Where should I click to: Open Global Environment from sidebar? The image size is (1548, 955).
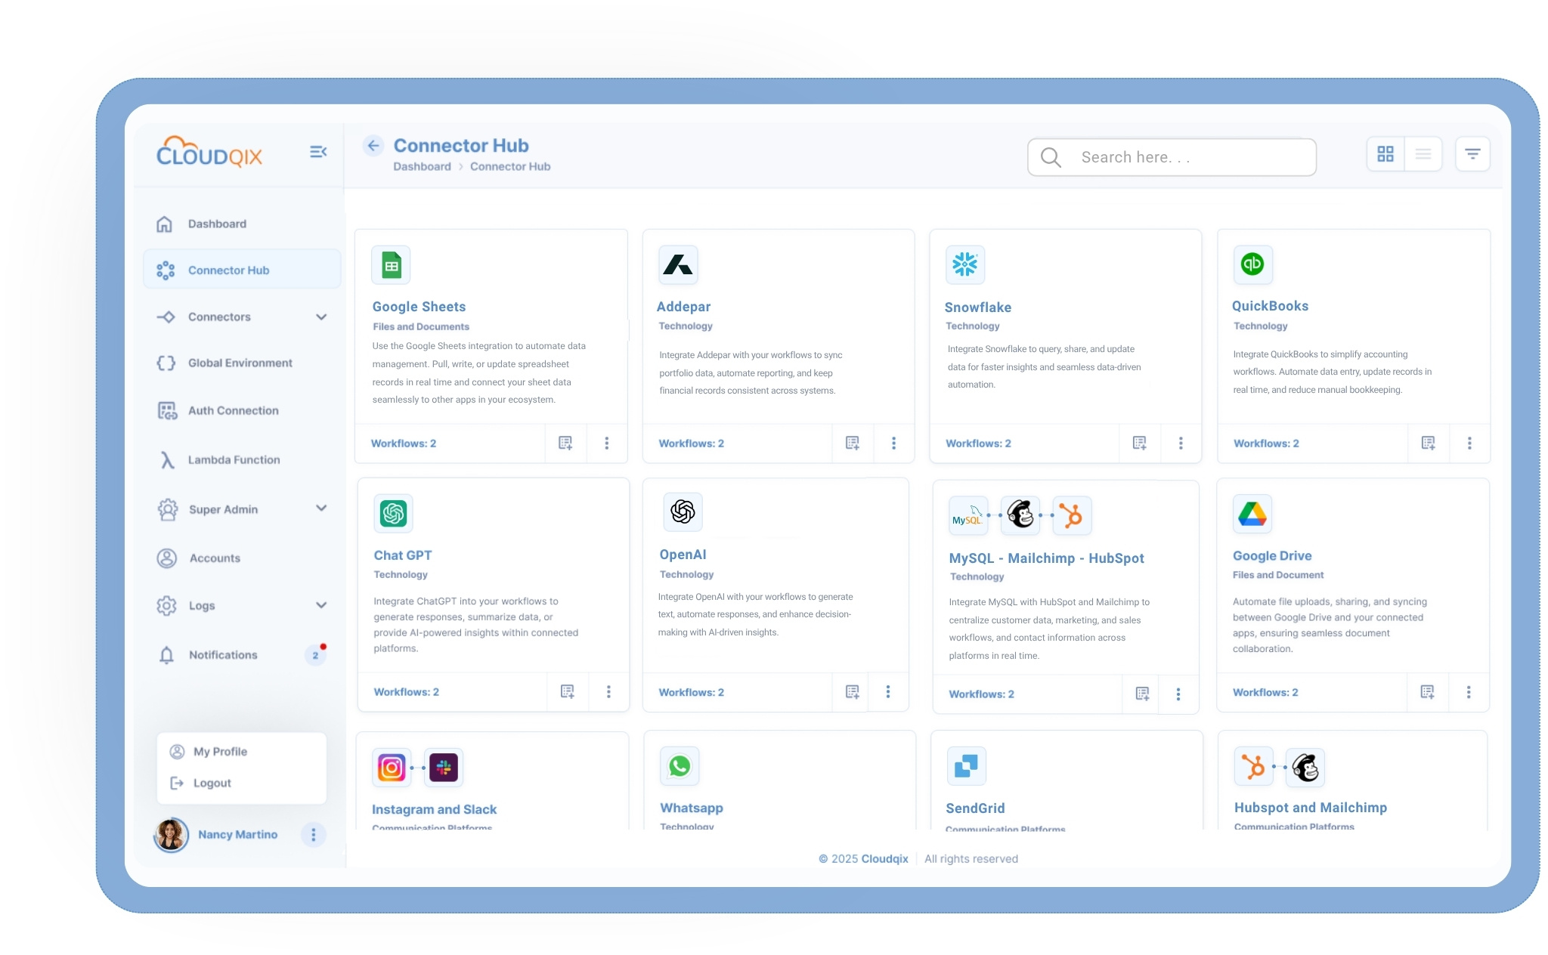pyautogui.click(x=240, y=363)
